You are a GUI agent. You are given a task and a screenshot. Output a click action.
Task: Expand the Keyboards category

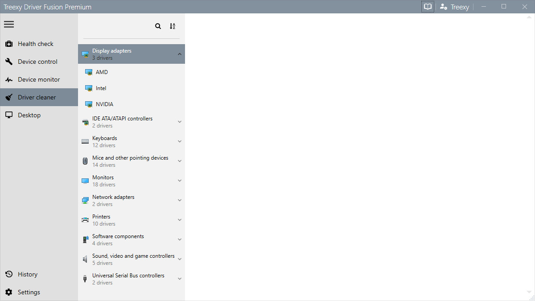[x=179, y=141]
